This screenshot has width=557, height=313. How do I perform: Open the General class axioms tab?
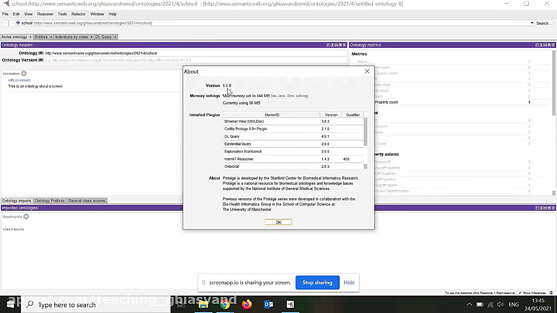pos(87,201)
